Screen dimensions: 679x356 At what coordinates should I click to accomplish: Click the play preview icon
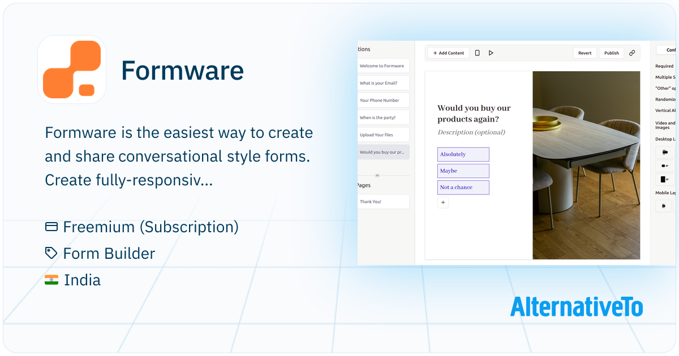(x=491, y=53)
